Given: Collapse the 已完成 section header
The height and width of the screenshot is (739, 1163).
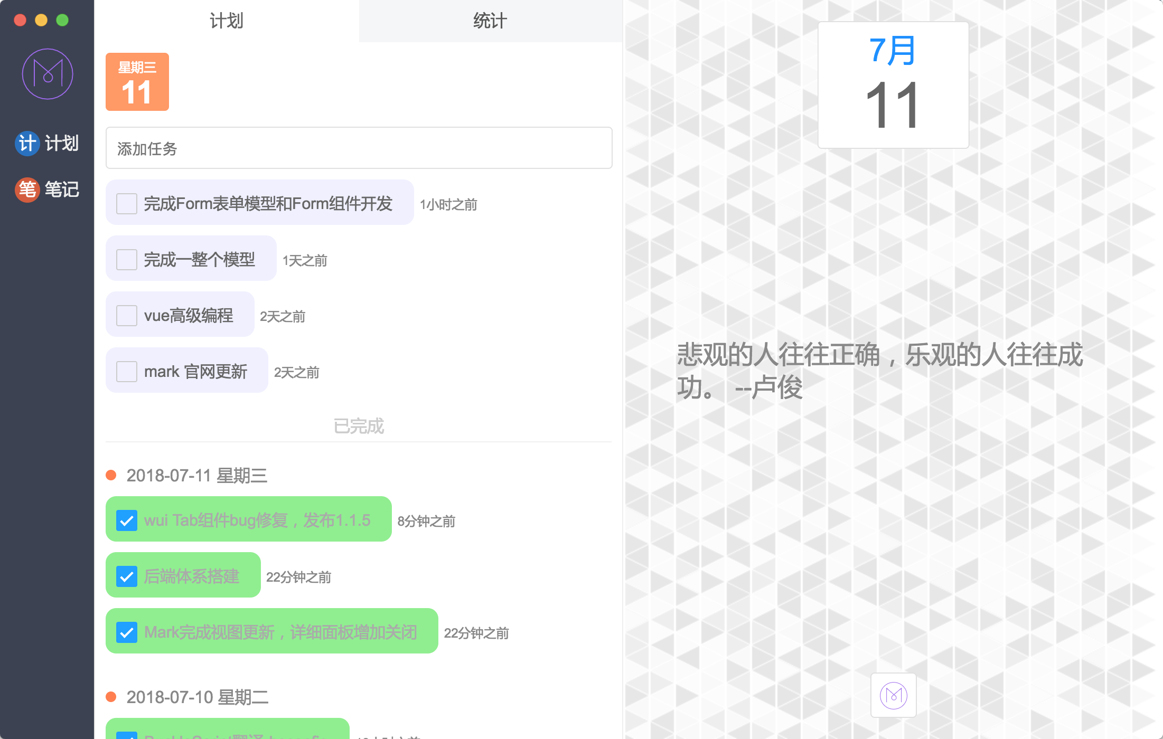Looking at the screenshot, I should [x=359, y=426].
